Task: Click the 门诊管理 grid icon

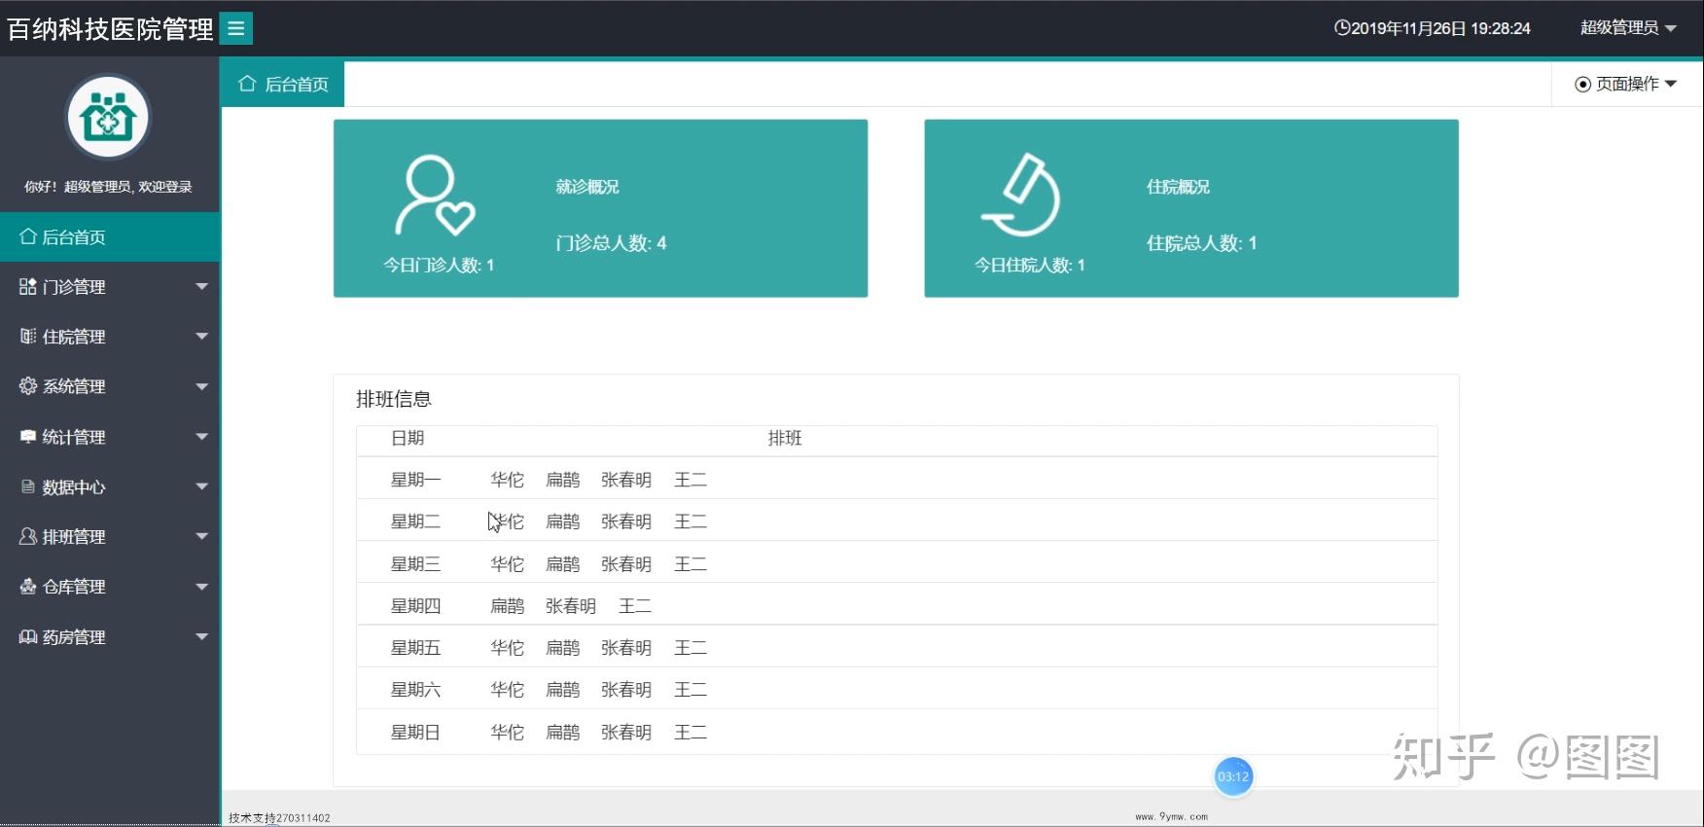Action: tap(28, 286)
